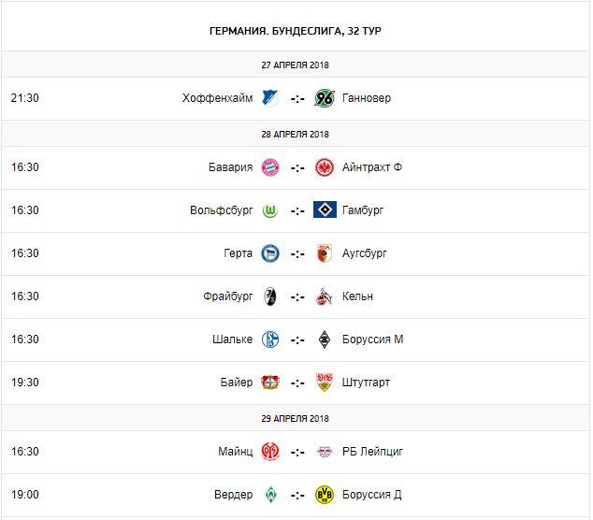The image size is (593, 520).
Task: Click the Wolfsburg green logo
Action: 270,210
